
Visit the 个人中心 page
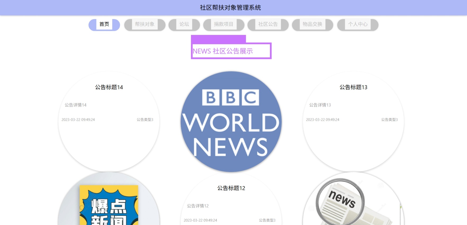click(x=358, y=25)
